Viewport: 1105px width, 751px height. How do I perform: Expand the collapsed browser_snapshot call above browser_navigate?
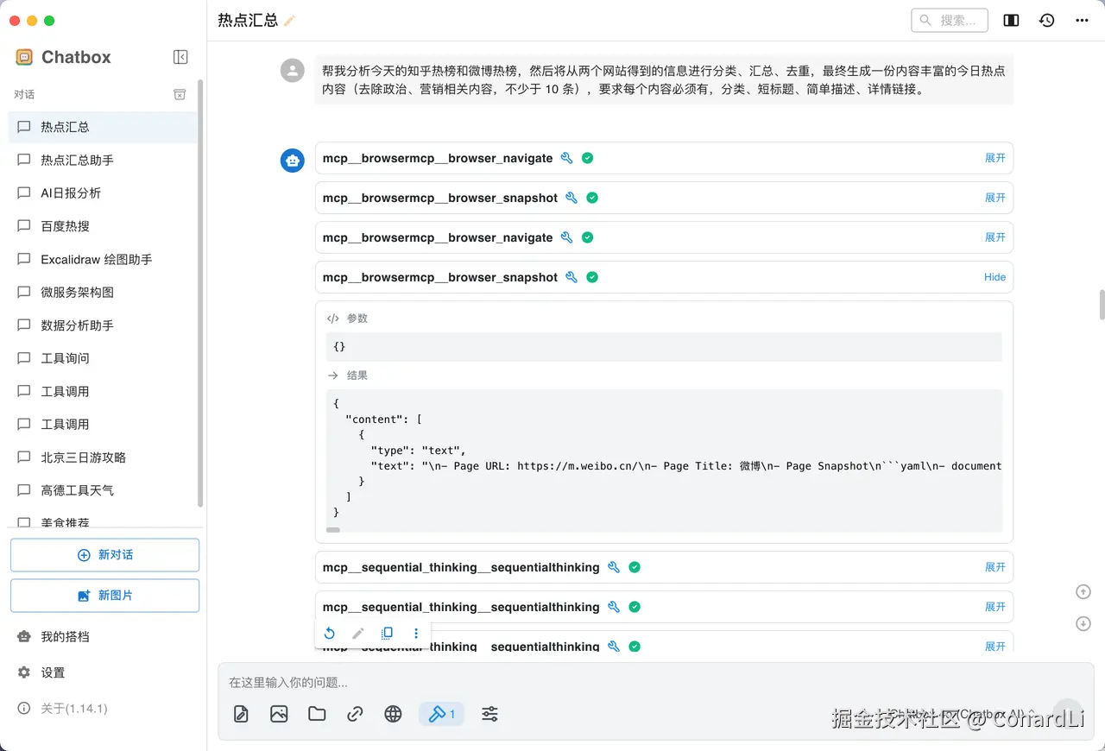(x=995, y=198)
